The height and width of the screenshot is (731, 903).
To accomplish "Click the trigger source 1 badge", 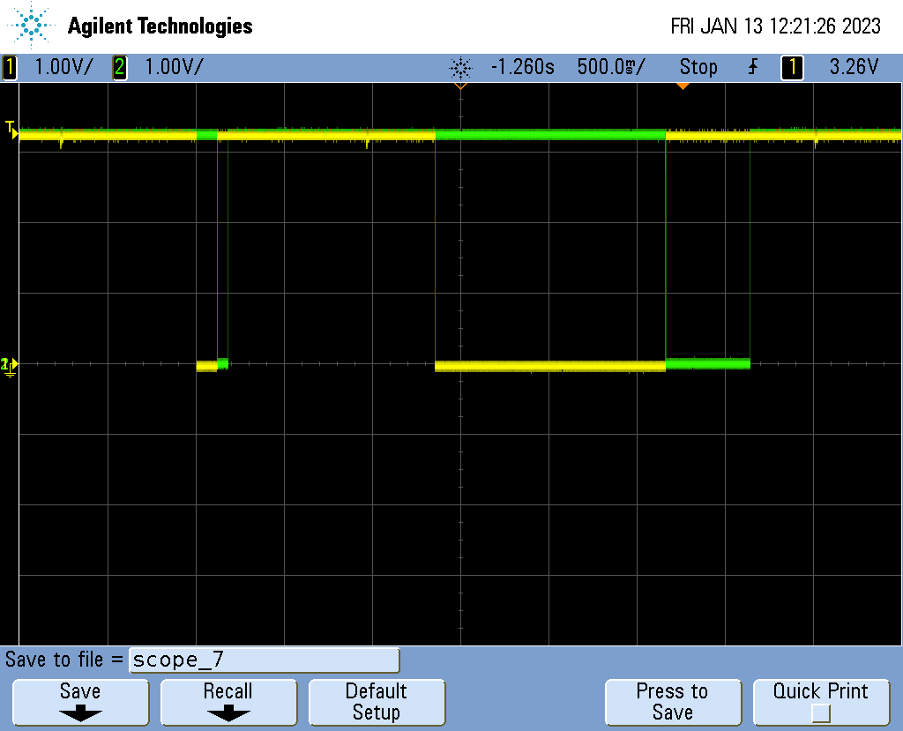I will [x=792, y=67].
